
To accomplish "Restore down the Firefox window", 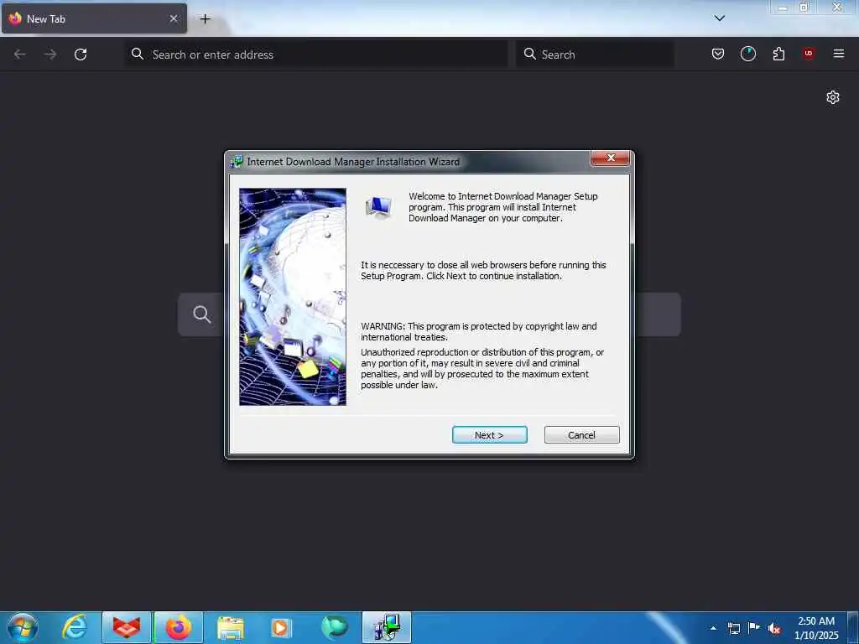I will (x=804, y=8).
